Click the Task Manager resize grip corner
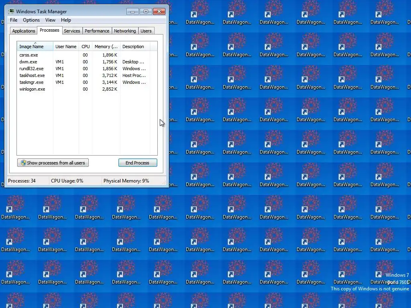Image resolution: width=411 pixels, height=308 pixels. click(x=164, y=182)
